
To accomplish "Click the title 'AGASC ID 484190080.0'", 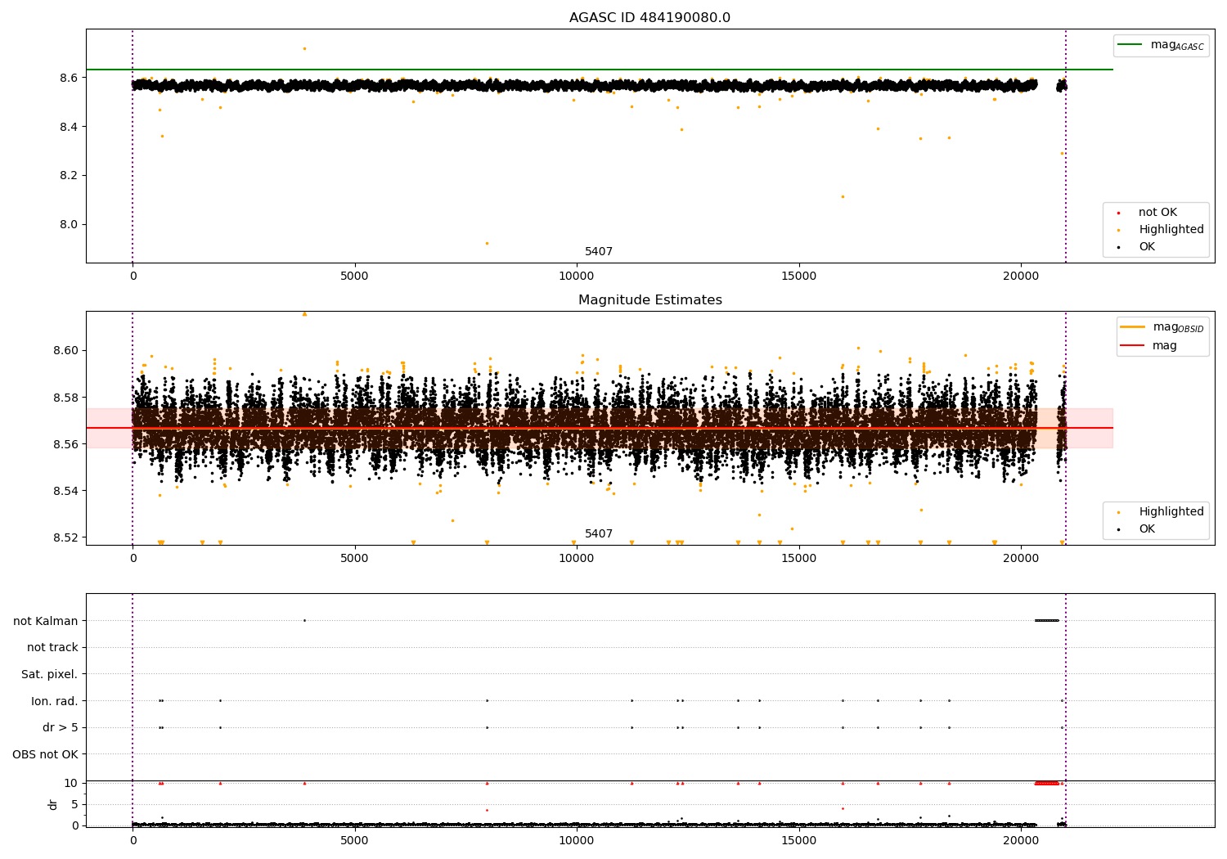I will point(649,18).
